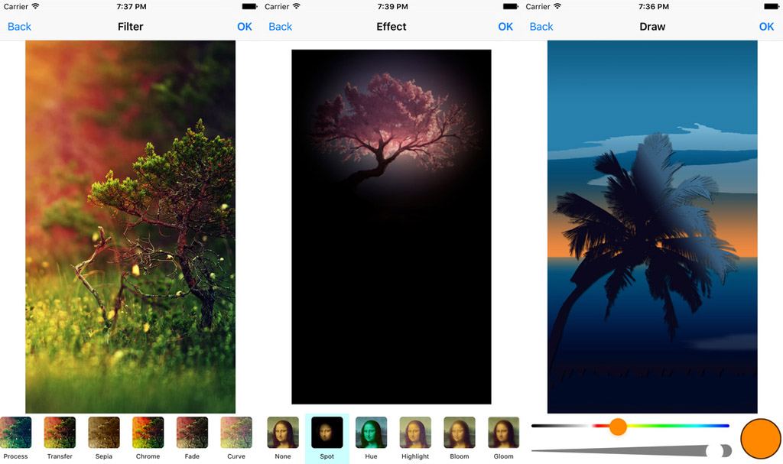This screenshot has width=783, height=464.
Task: Click the orange handle on hue slider
Action: tap(618, 427)
